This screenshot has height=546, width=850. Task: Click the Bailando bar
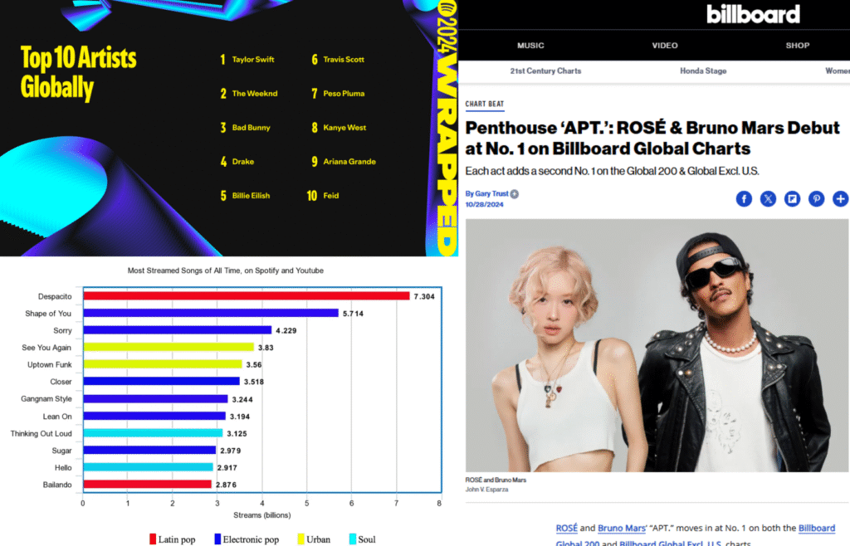pos(148,485)
